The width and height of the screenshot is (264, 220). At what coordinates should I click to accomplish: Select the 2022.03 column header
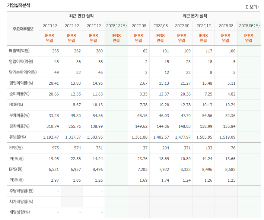pyautogui.click(x=139, y=26)
